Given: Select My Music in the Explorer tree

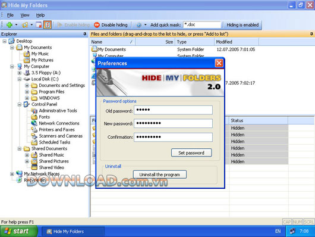Looking at the screenshot, I should [40, 54].
